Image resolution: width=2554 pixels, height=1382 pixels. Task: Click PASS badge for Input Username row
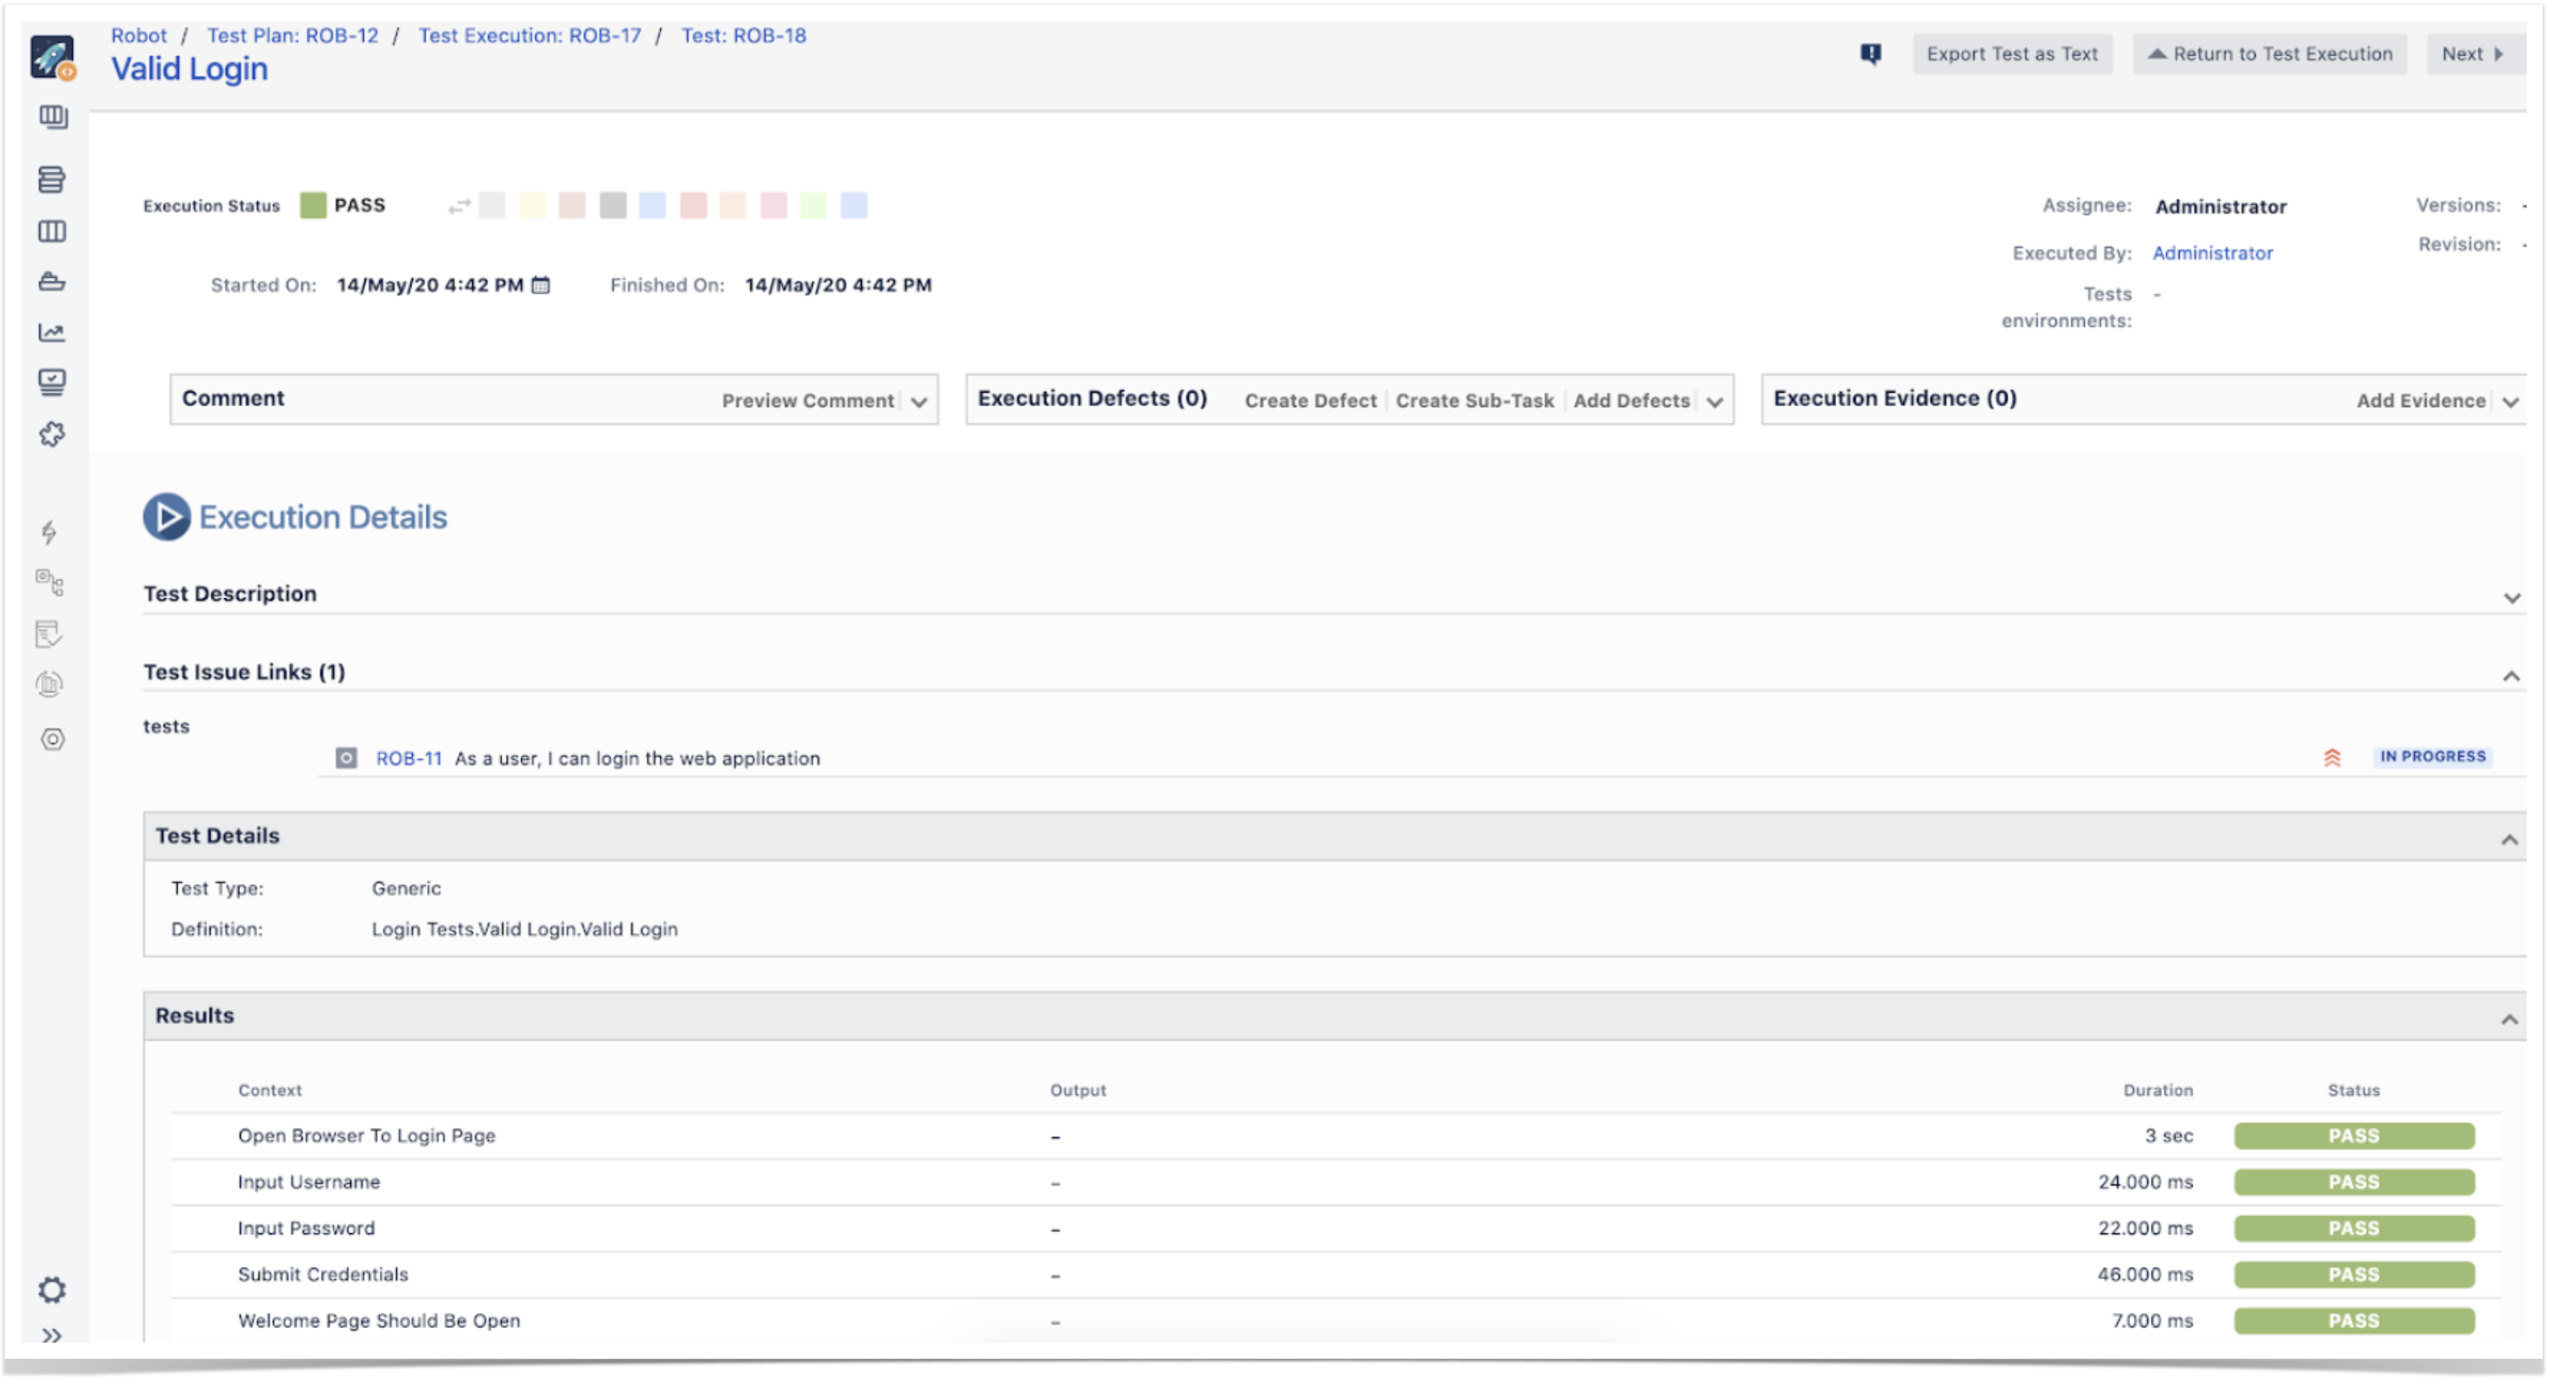click(2355, 1183)
